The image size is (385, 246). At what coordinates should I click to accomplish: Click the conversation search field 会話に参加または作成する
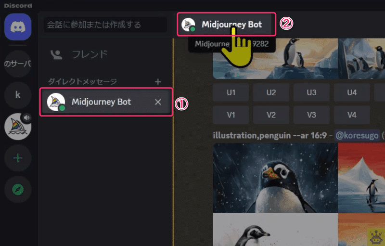pyautogui.click(x=105, y=25)
